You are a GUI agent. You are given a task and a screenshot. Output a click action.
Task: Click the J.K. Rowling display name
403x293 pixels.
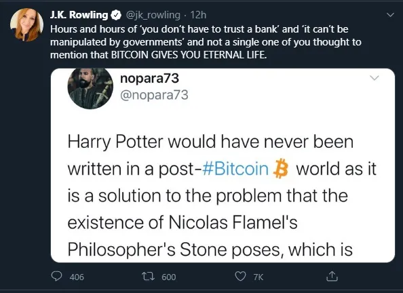(79, 15)
